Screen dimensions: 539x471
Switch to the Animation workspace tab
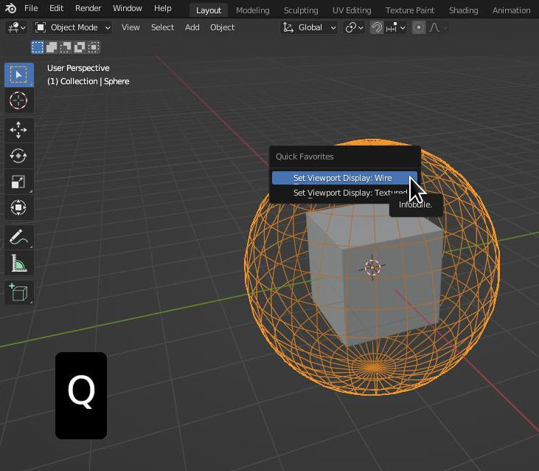(x=511, y=10)
